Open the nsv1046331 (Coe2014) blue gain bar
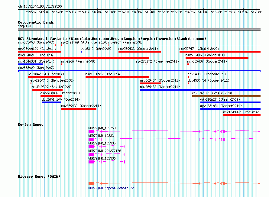This screenshot has width=269, height=197. coord(30,64)
